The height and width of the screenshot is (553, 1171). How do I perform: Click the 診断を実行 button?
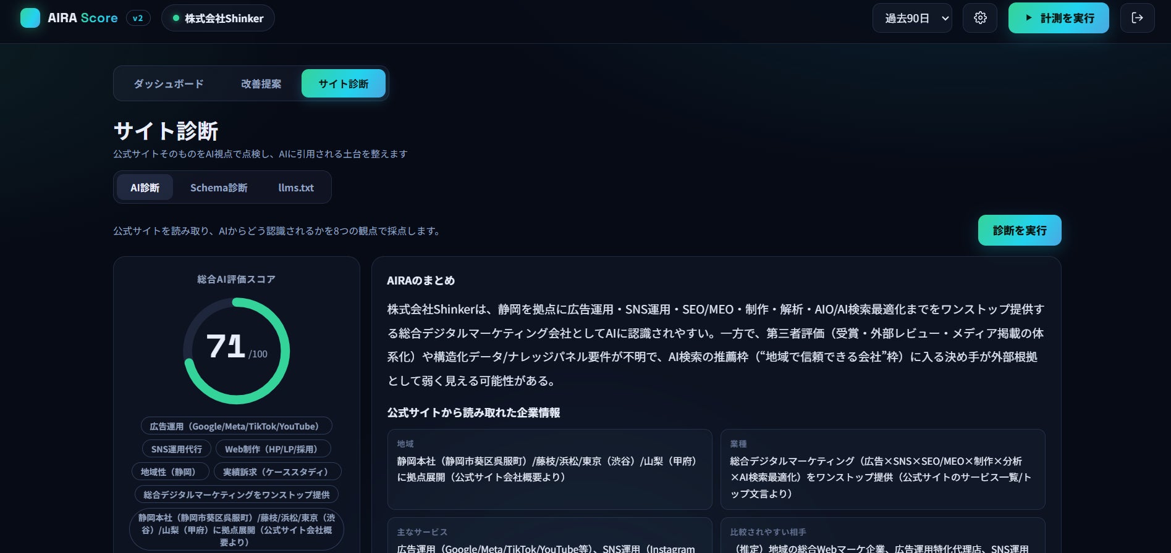(x=1020, y=230)
